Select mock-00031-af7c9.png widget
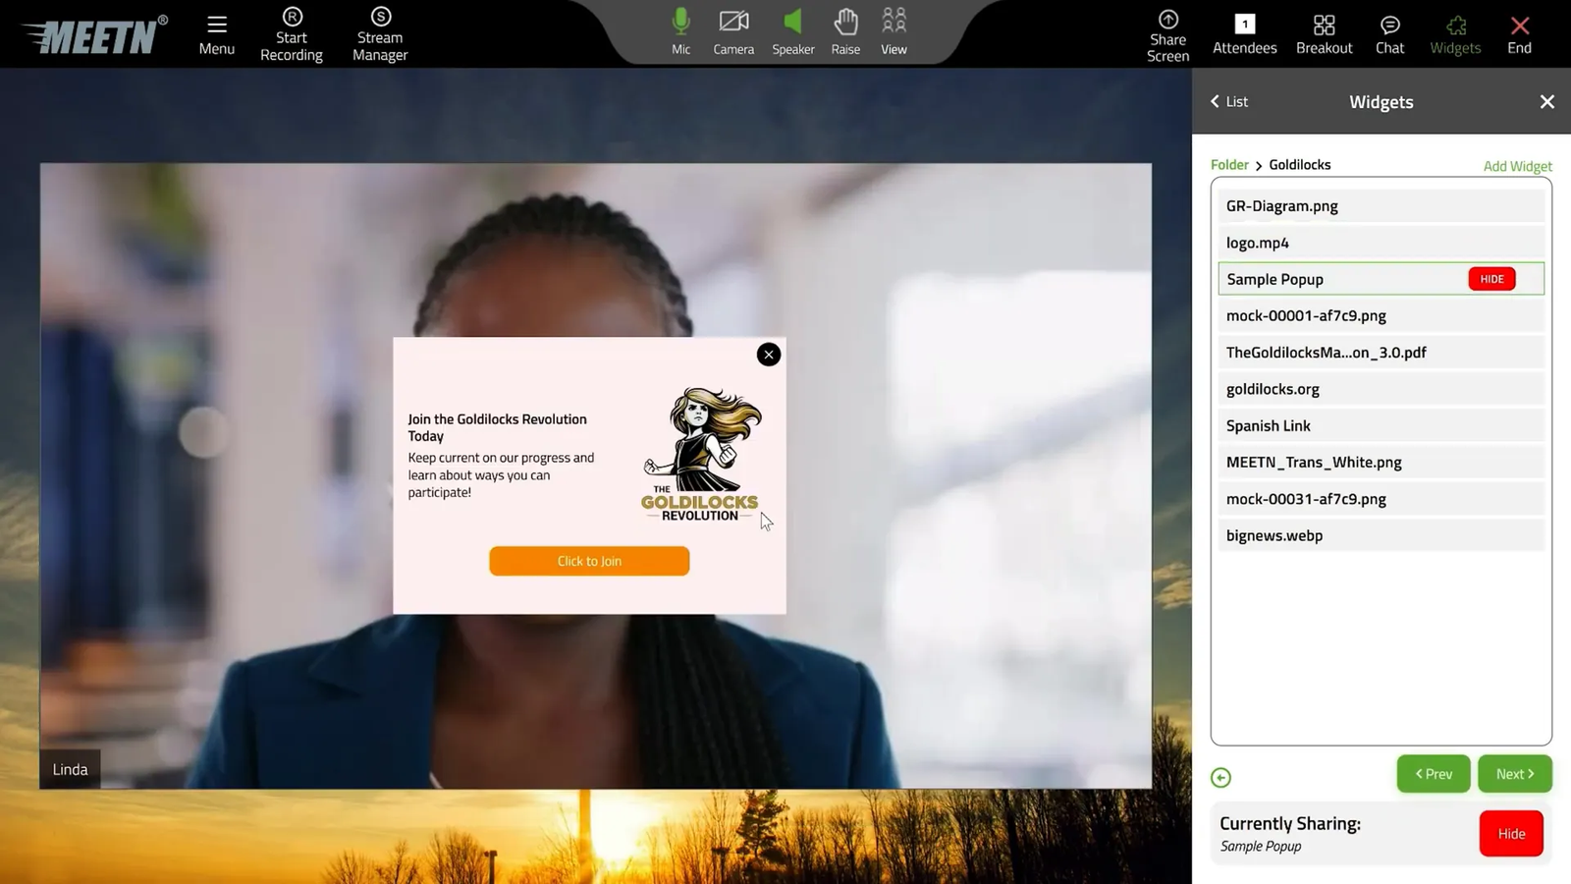1571x884 pixels. click(x=1381, y=499)
